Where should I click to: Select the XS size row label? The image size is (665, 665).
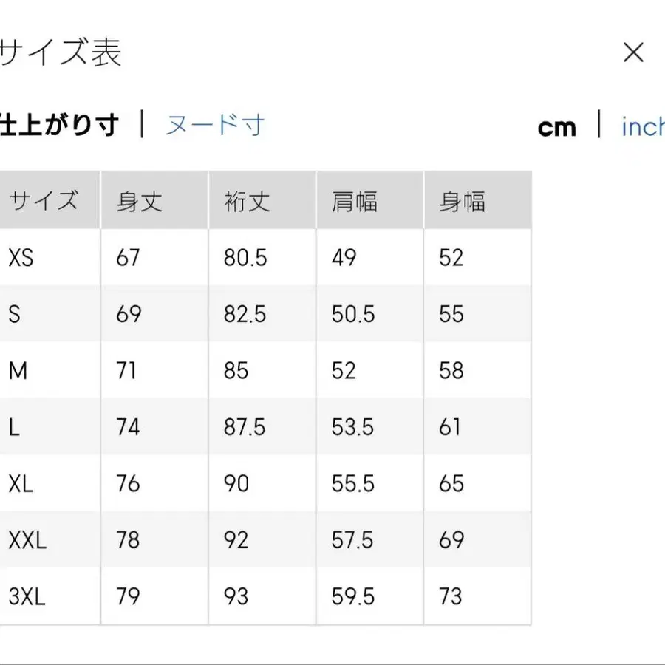21,258
